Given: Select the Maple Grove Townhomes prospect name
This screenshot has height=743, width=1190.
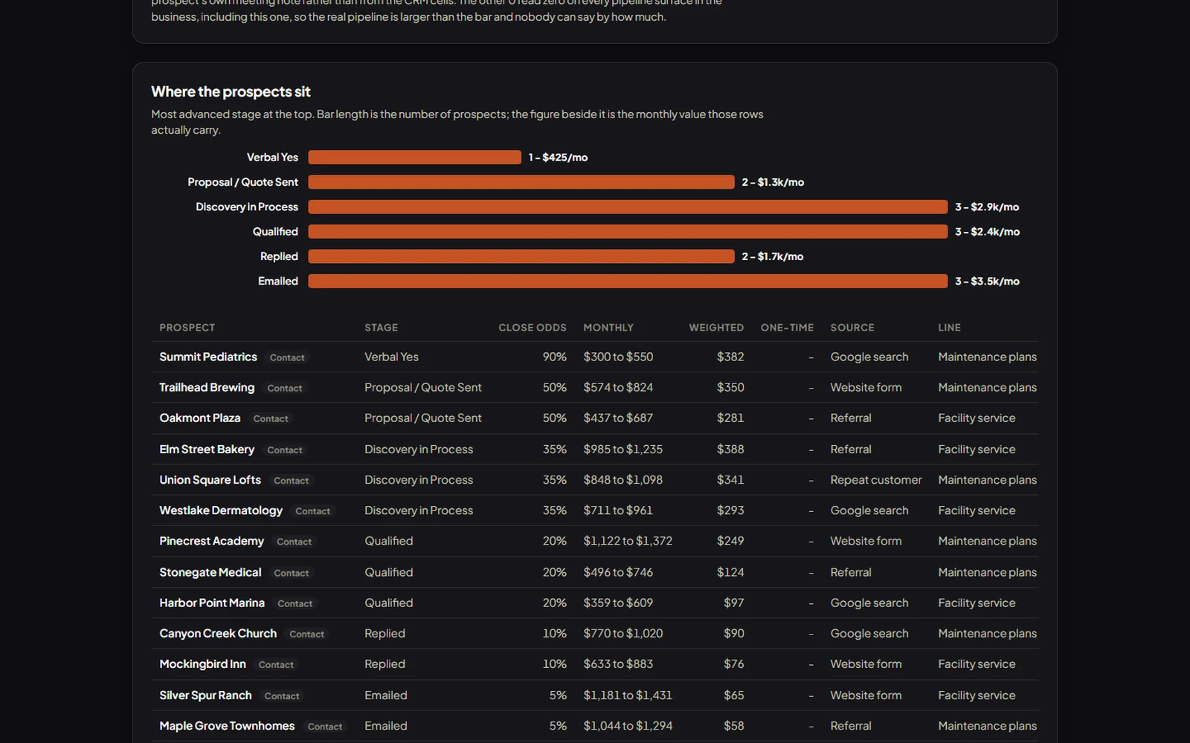Looking at the screenshot, I should click(227, 725).
